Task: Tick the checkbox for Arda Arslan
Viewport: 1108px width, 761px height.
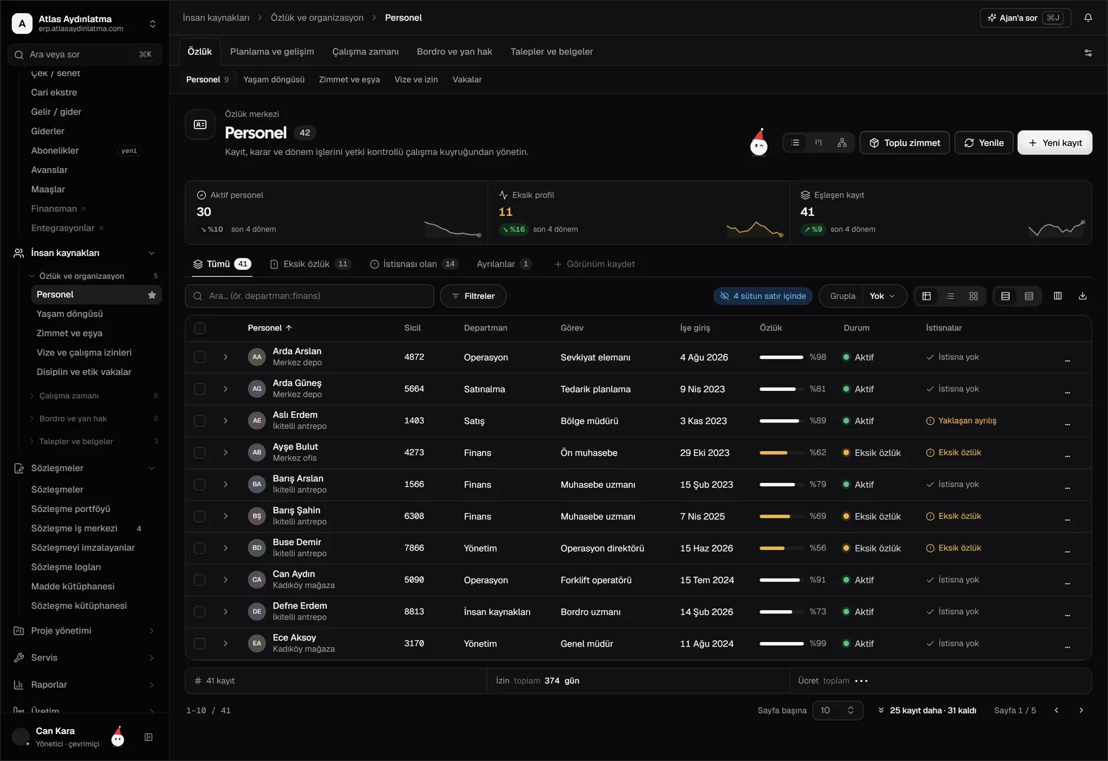Action: [x=200, y=358]
